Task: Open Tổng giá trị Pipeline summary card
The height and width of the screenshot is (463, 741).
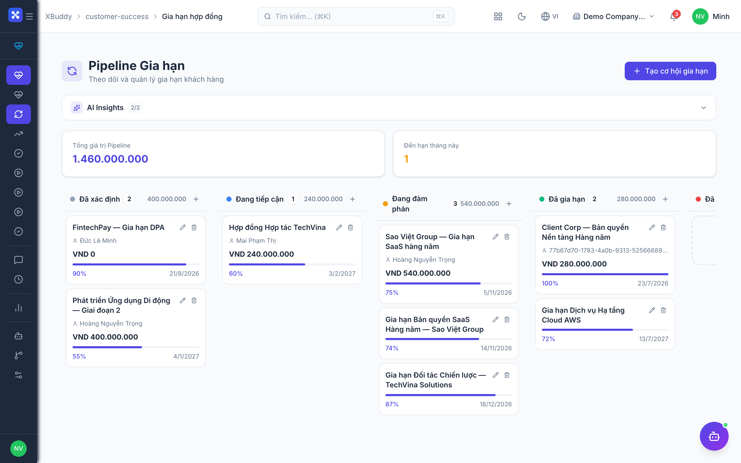Action: pos(223,154)
